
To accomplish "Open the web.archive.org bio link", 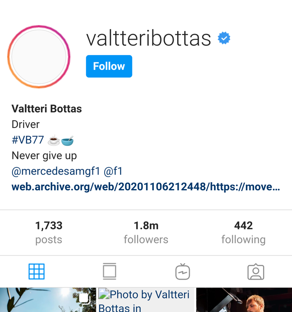I will (146, 187).
